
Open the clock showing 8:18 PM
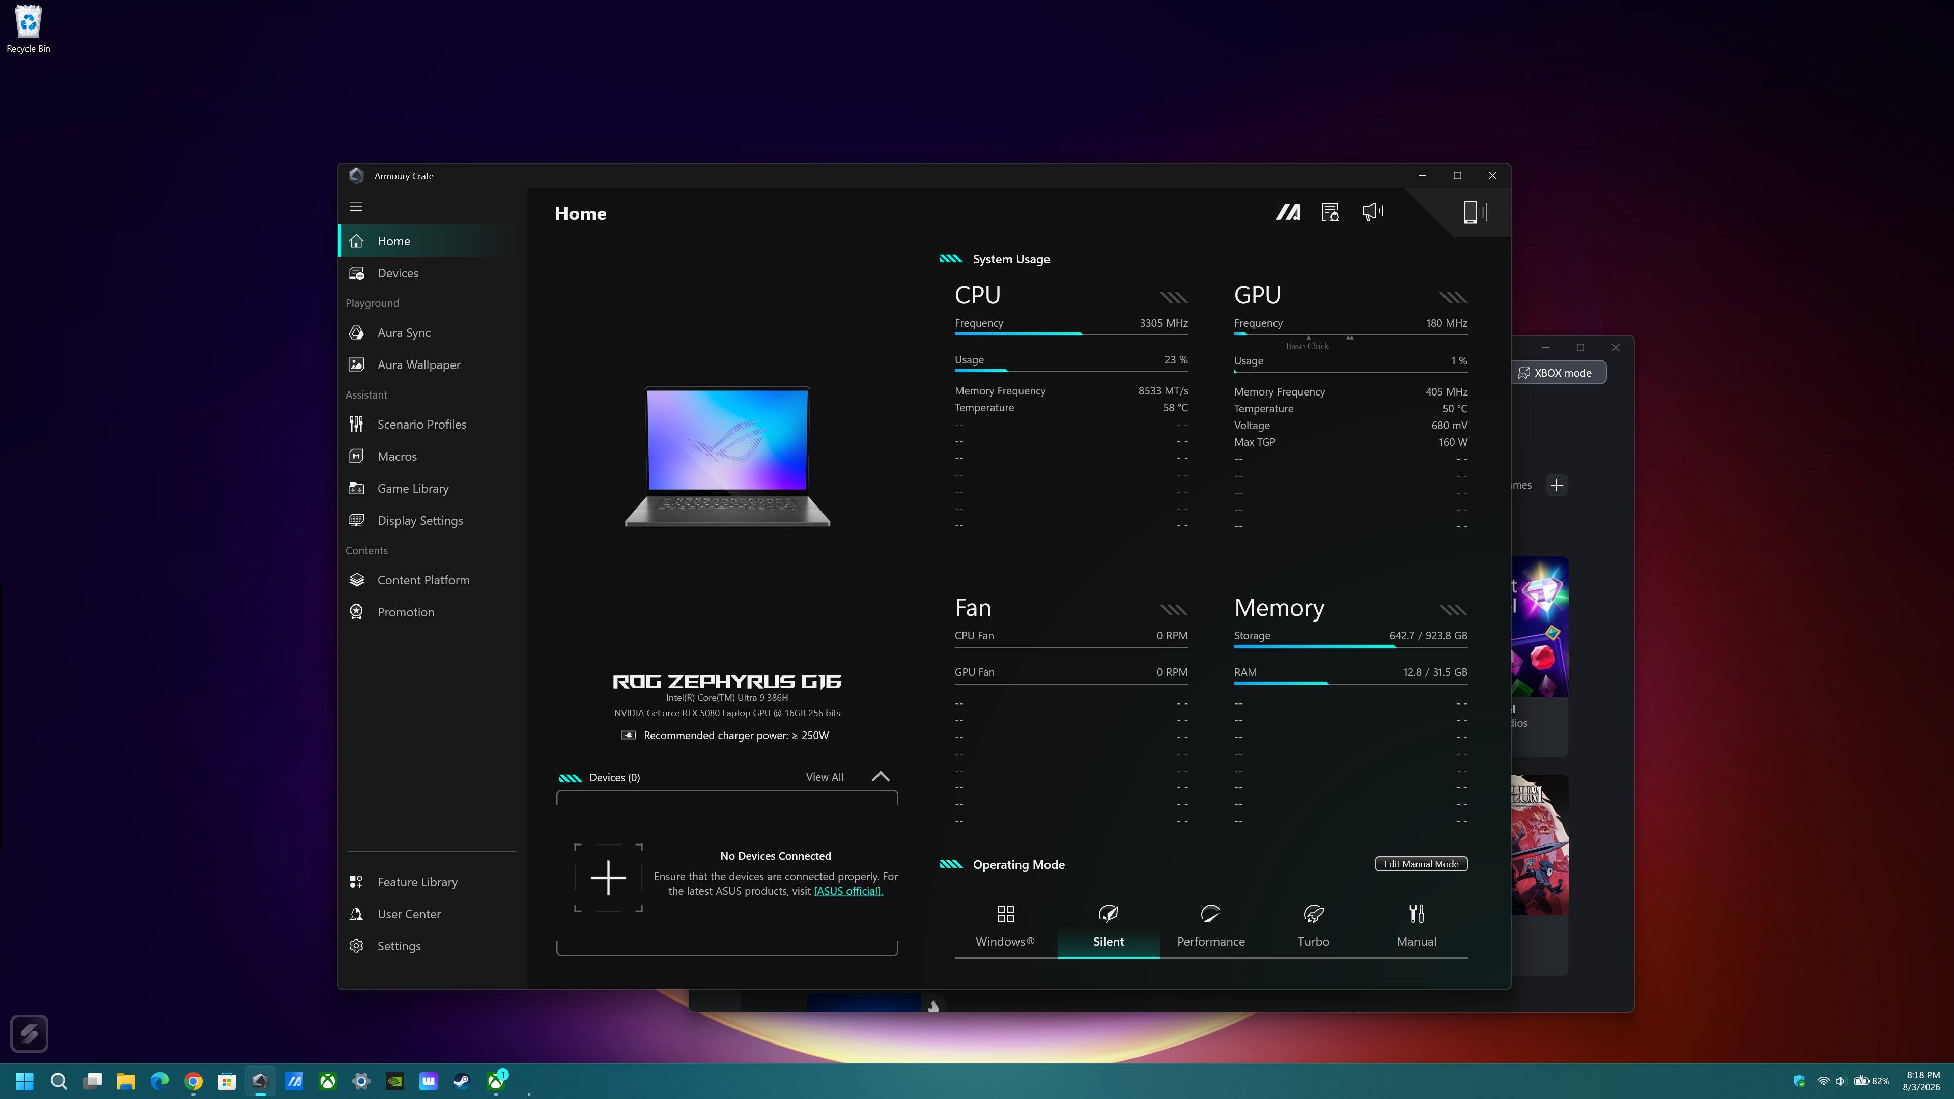click(x=1922, y=1081)
